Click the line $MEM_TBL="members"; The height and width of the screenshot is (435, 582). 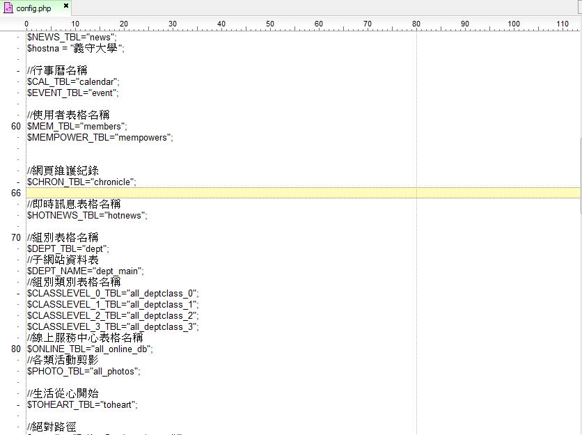pyautogui.click(x=77, y=126)
